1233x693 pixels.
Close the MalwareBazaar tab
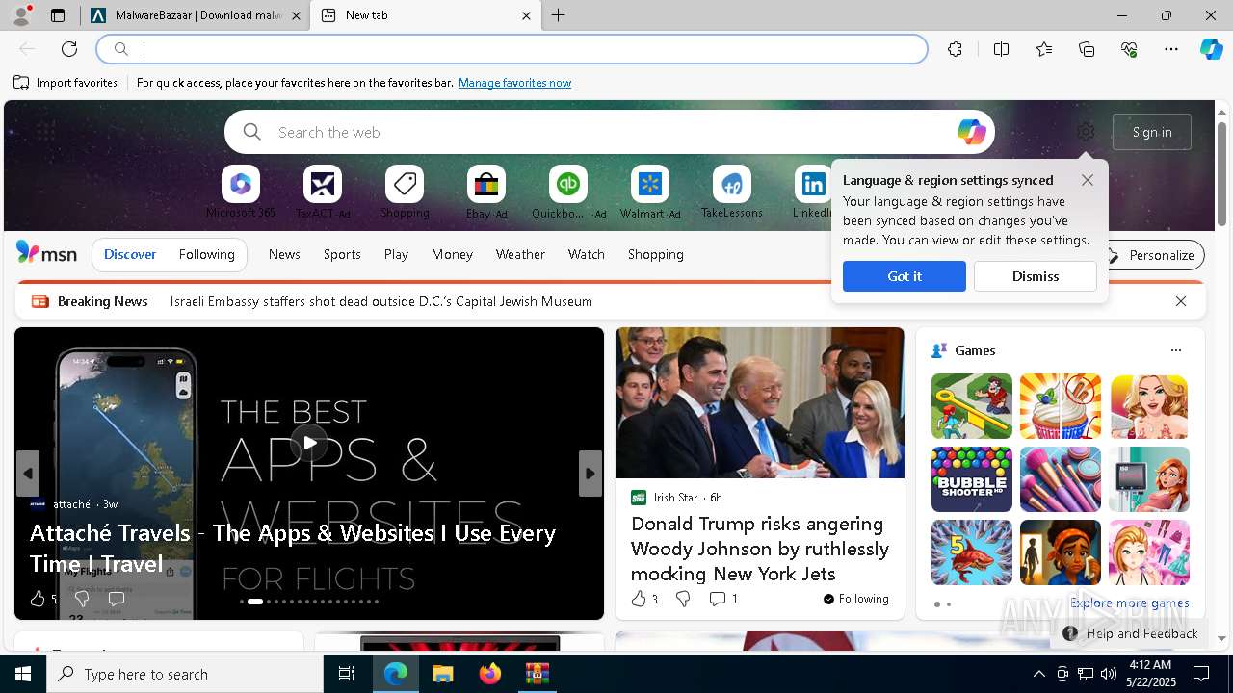point(296,15)
